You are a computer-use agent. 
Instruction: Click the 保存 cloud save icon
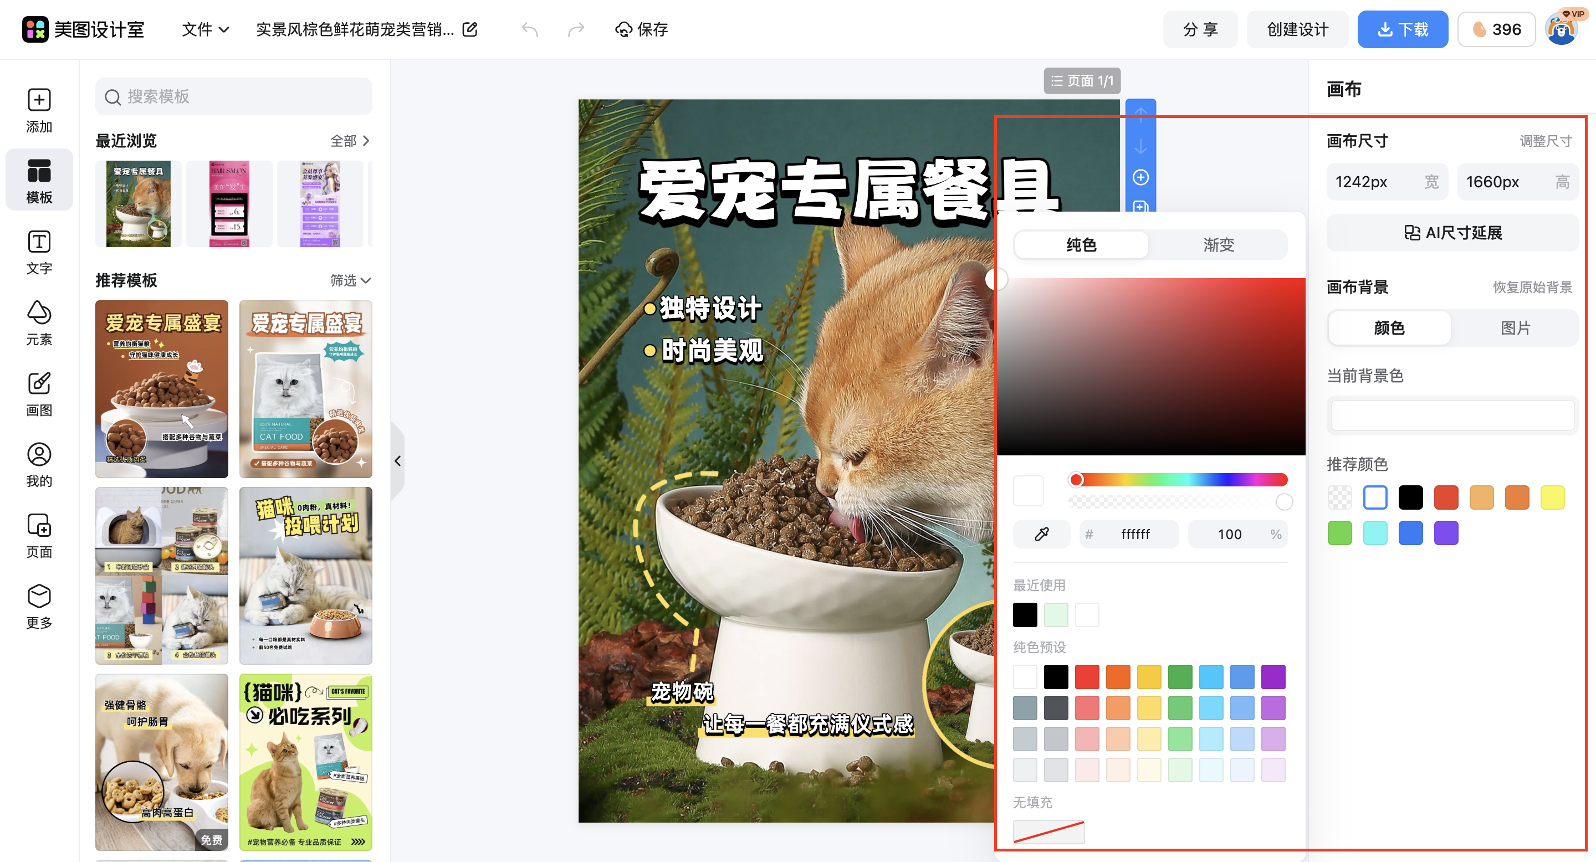tap(623, 29)
